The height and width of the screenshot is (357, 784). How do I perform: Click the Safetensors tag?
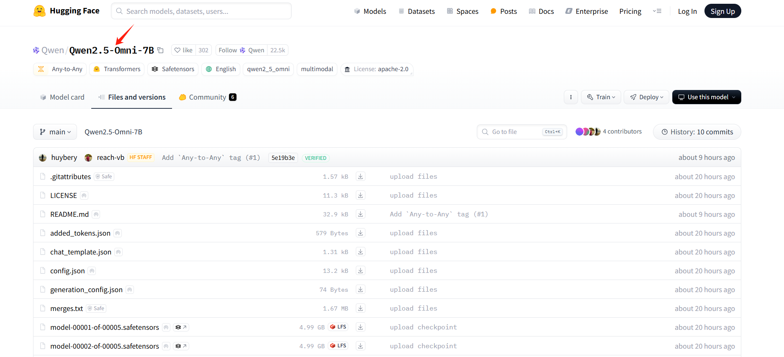173,69
